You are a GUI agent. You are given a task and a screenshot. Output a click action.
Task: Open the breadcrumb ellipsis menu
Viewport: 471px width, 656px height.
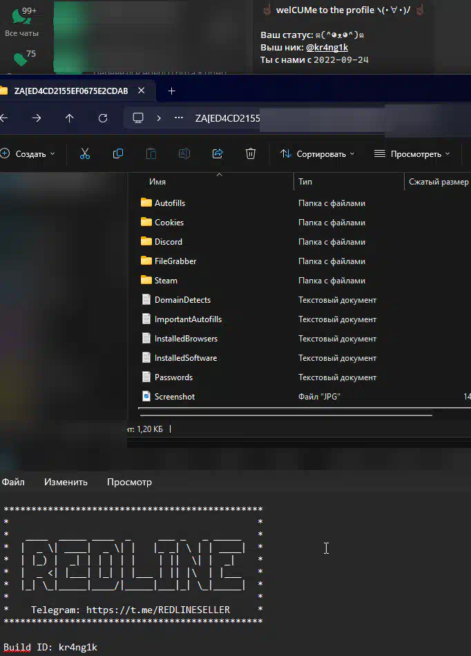point(179,118)
